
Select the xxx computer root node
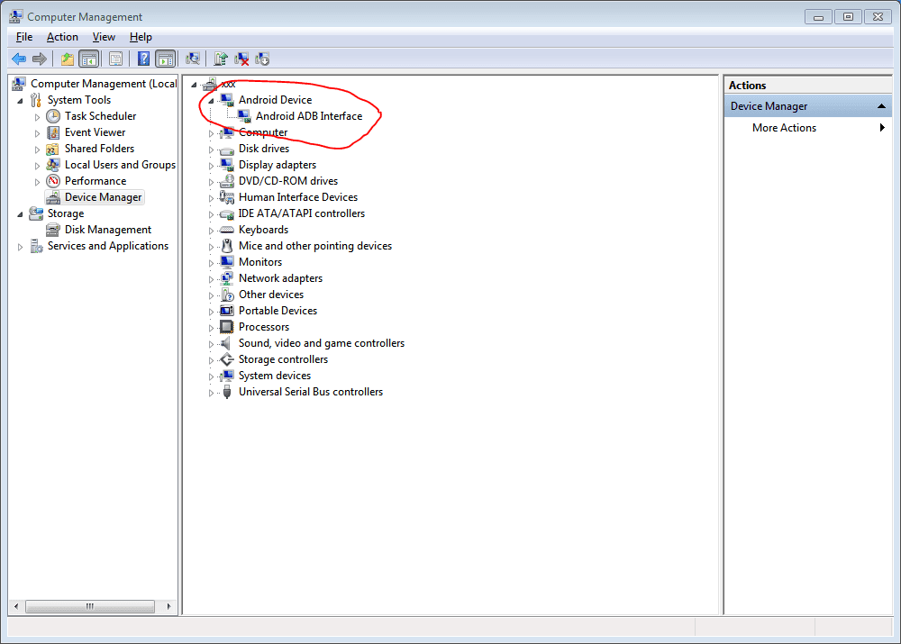pos(228,84)
